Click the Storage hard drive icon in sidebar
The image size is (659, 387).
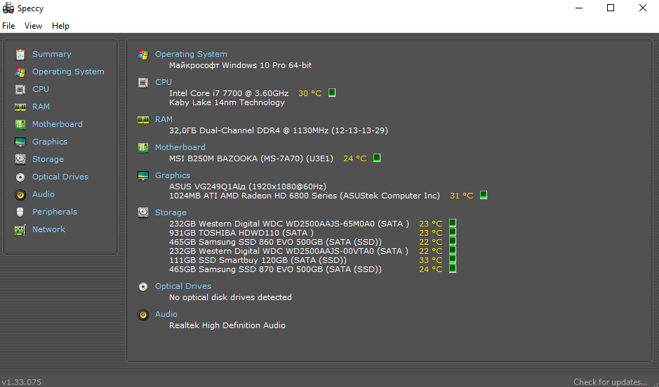[x=20, y=159]
